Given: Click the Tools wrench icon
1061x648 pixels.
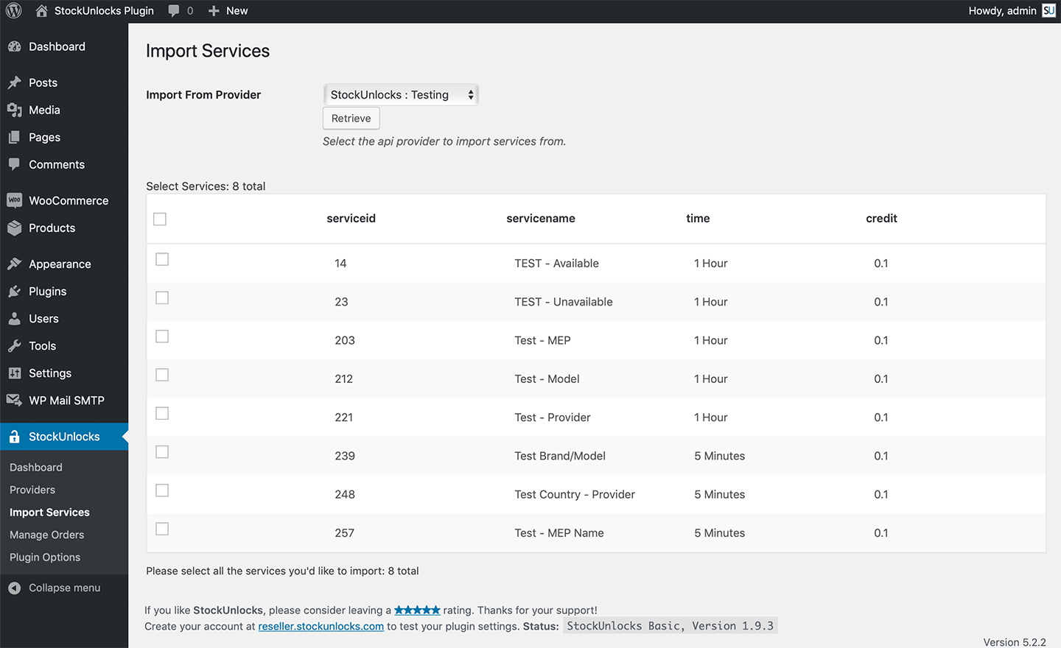Looking at the screenshot, I should [x=14, y=346].
